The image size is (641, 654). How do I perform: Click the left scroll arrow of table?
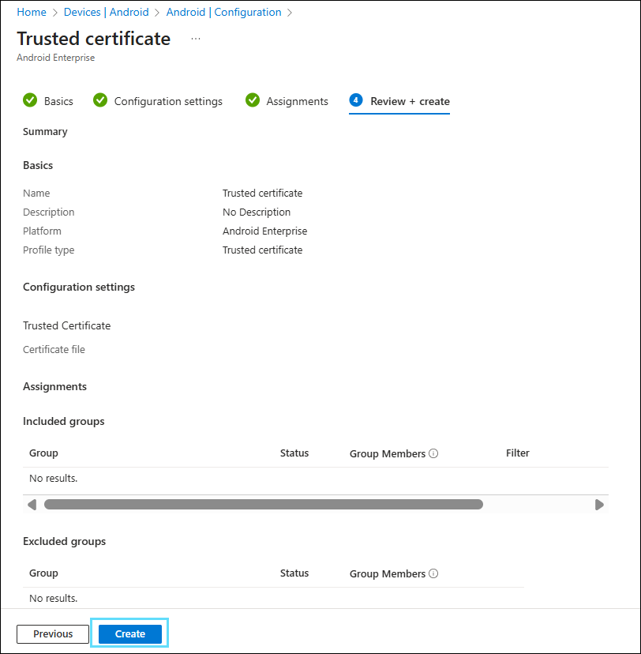point(32,504)
